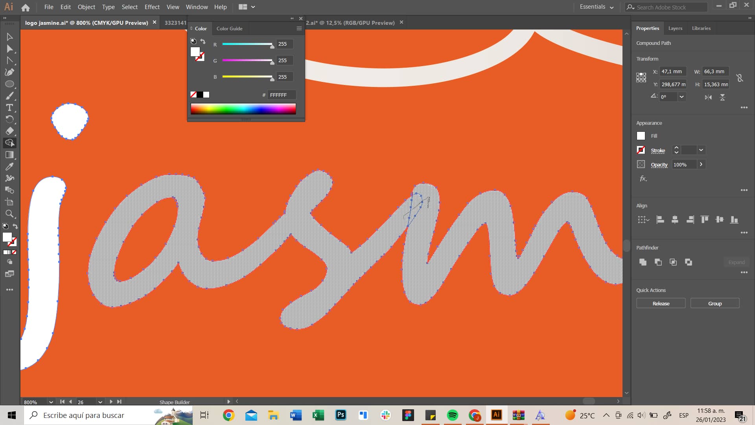
Task: Click Vertical Align Top icon
Action: click(x=705, y=220)
